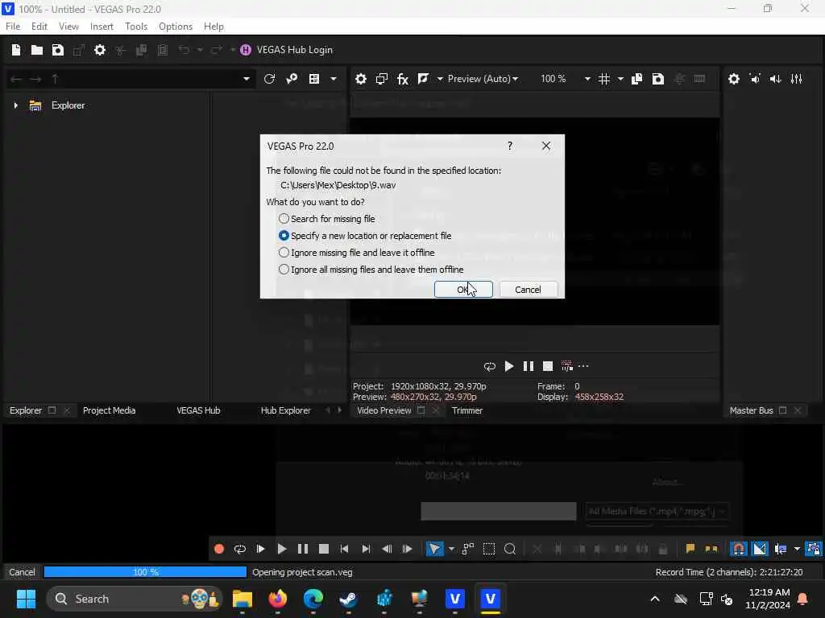The image size is (825, 618).
Task: Toggle automatic crossfades
Action: [760, 549]
